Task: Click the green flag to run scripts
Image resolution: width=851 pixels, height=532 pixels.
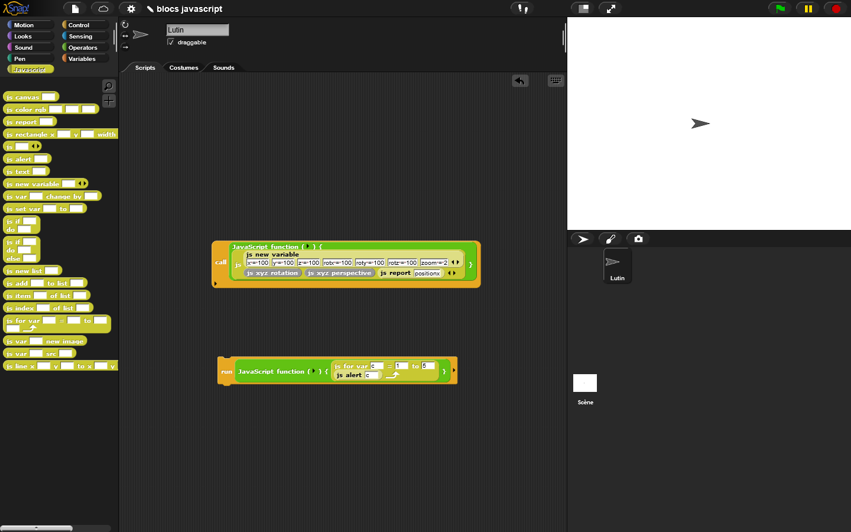Action: 779,8
